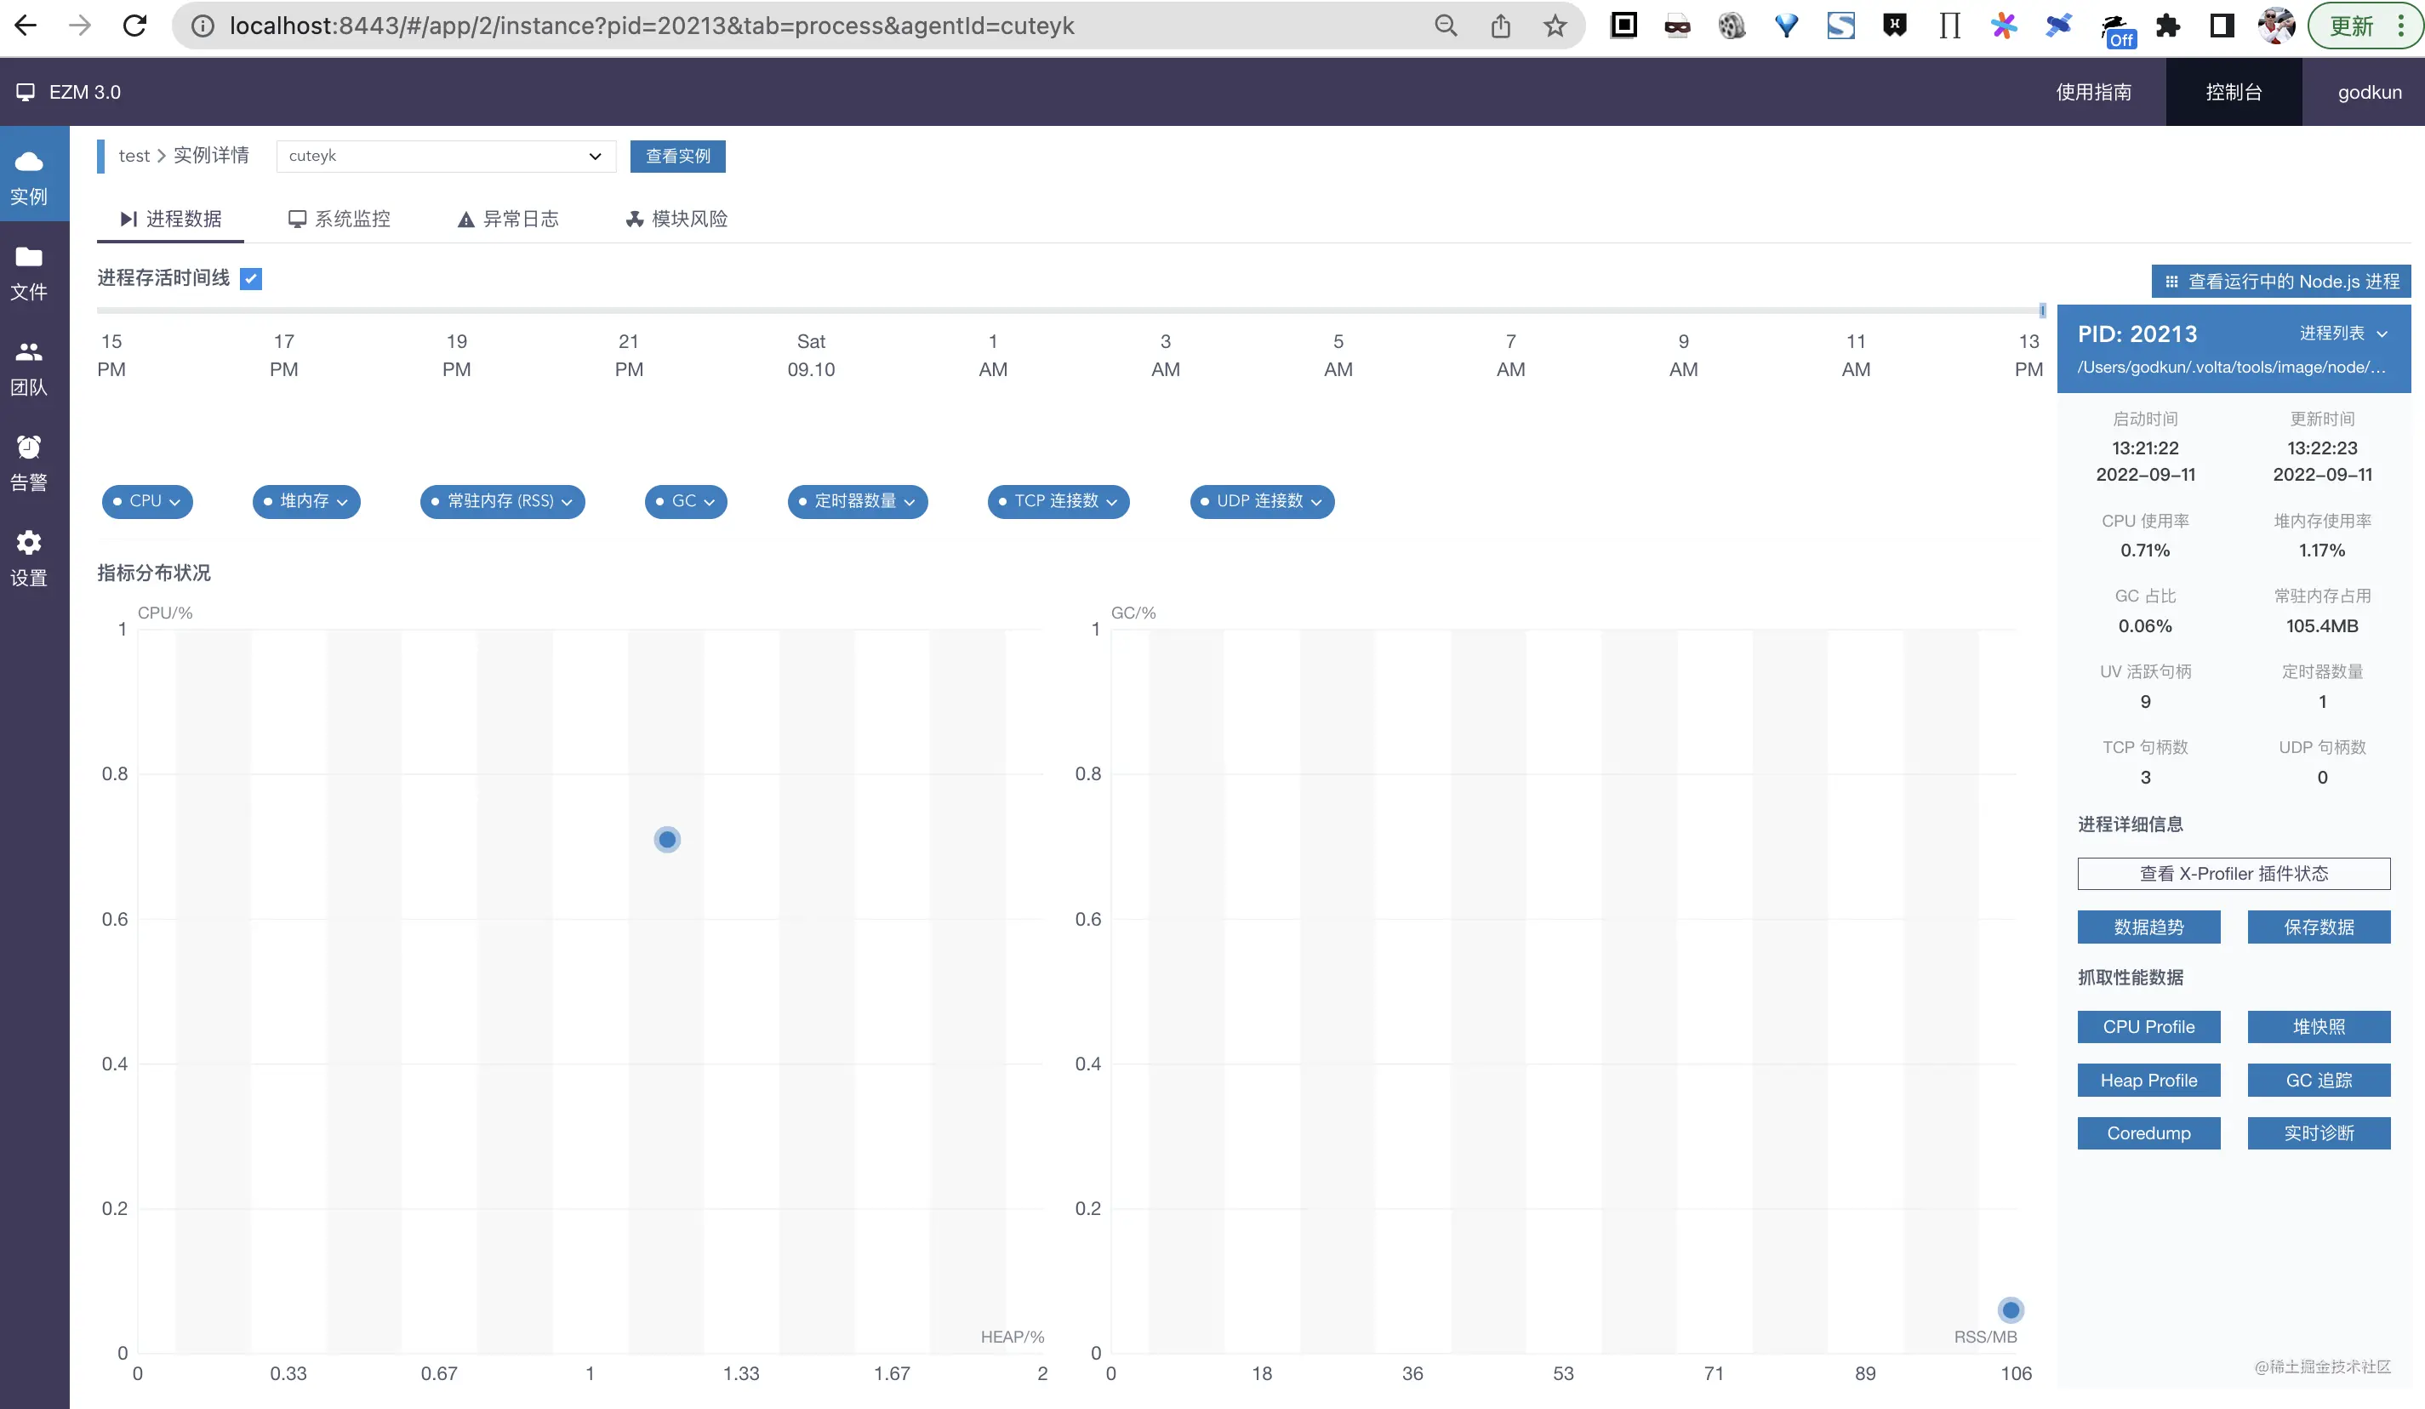
Task: Switch to the 系统监控 tab
Action: (339, 219)
